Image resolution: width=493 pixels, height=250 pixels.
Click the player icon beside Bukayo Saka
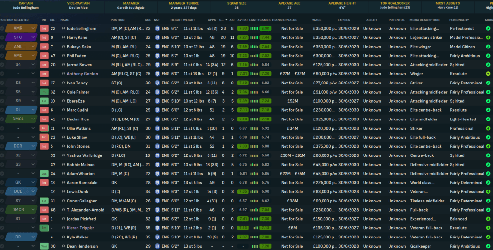pyautogui.click(x=63, y=47)
